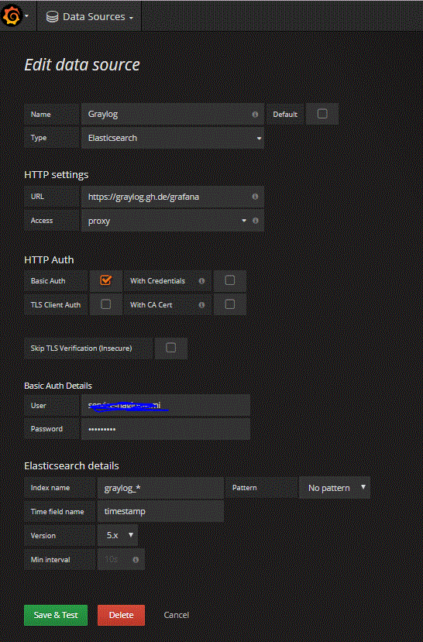Click the Min interval input field
Screen dimensions: 423x642
pos(121,559)
